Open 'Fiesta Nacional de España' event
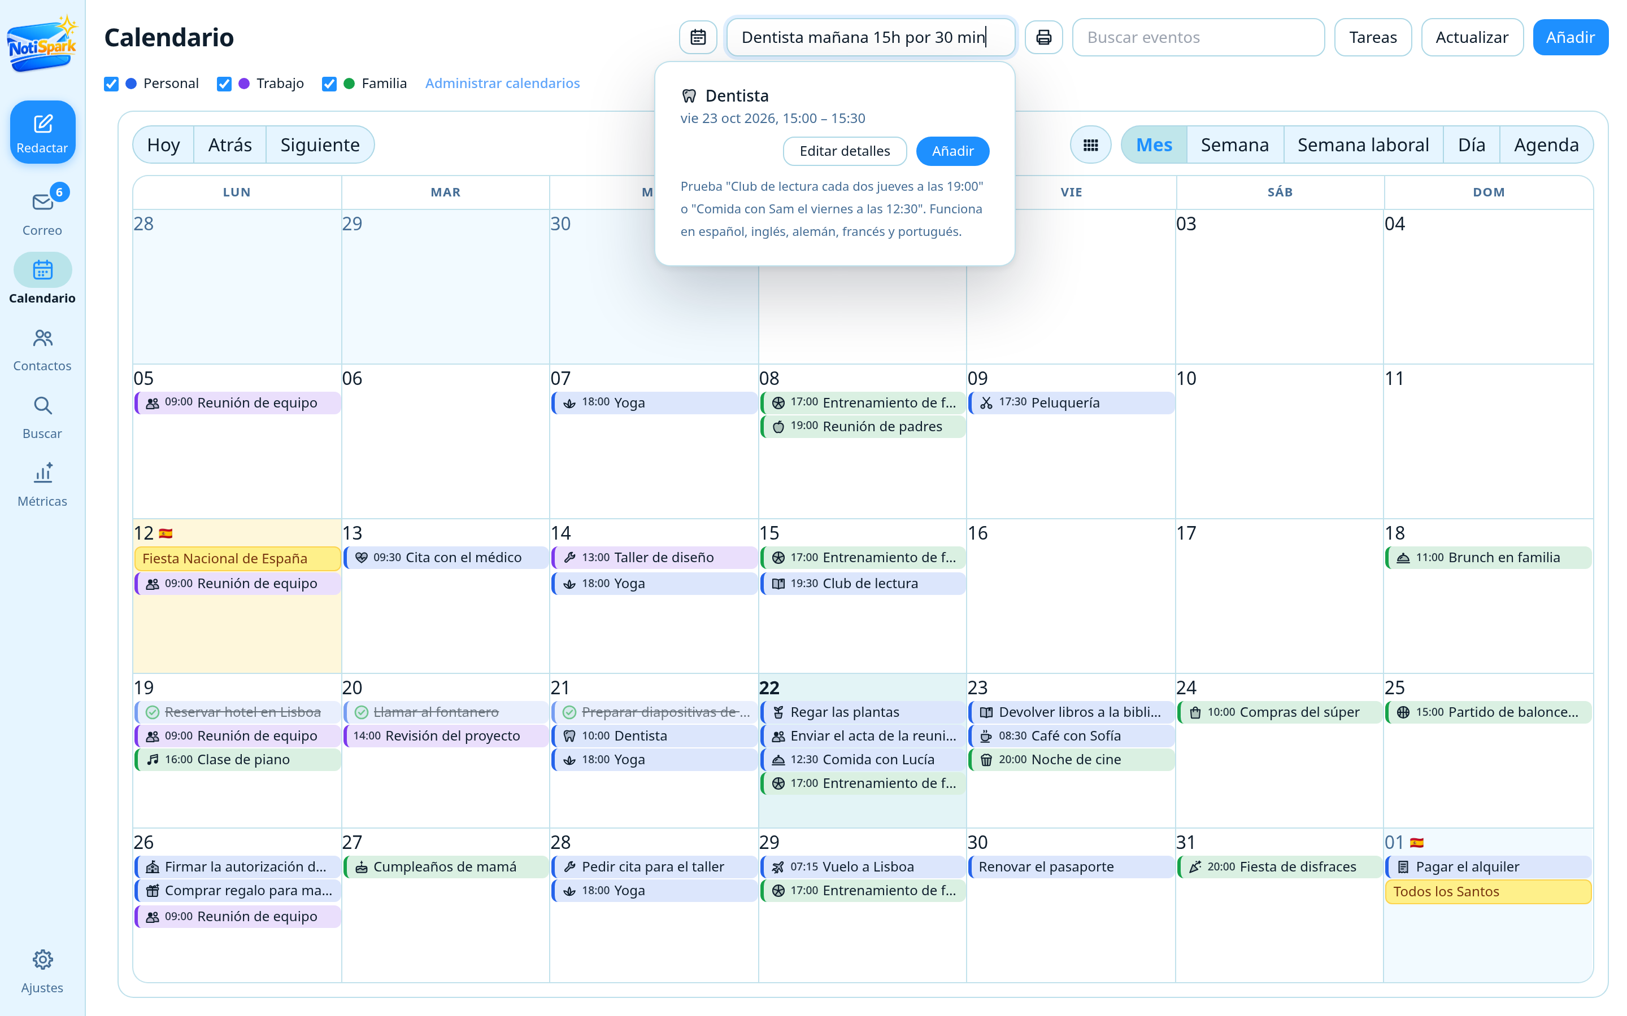 click(x=237, y=558)
